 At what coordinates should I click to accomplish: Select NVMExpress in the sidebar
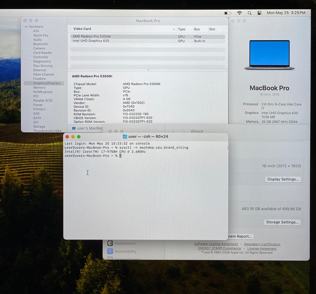(43, 92)
